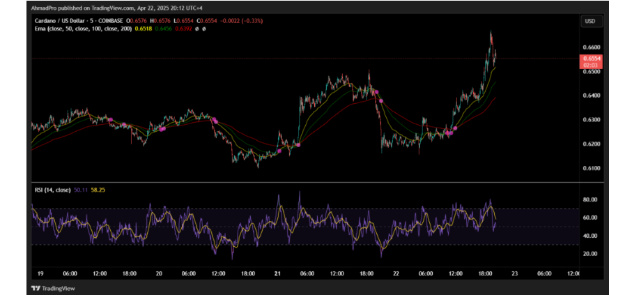This screenshot has height=295, width=632.
Task: Click date label 21 on time axis
Action: click(x=277, y=273)
